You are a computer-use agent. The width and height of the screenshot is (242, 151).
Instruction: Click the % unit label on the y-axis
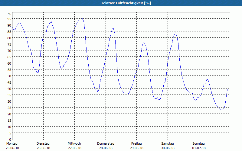click(9, 14)
